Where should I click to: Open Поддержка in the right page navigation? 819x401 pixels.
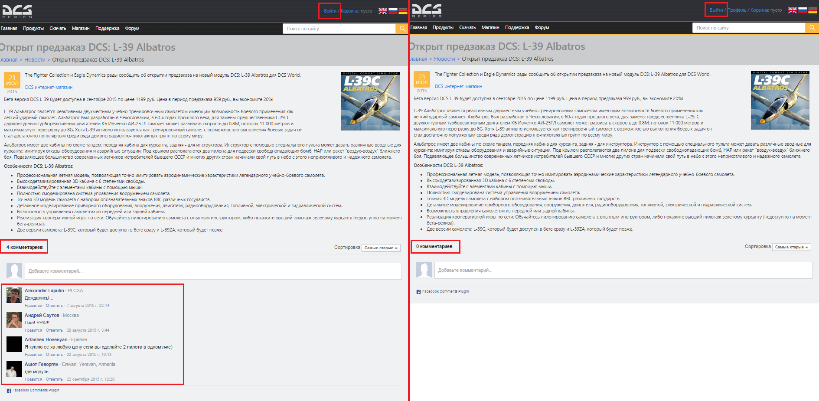click(x=517, y=27)
